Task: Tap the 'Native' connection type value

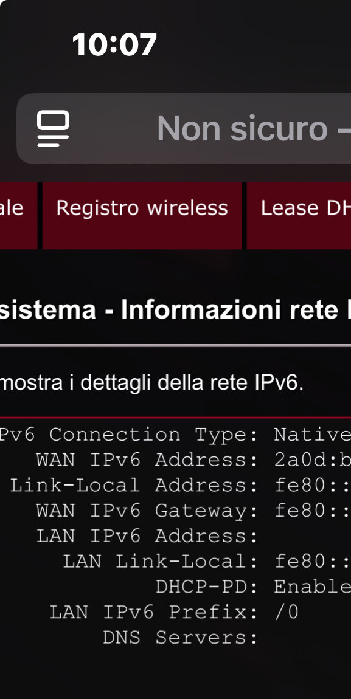Action: click(312, 434)
